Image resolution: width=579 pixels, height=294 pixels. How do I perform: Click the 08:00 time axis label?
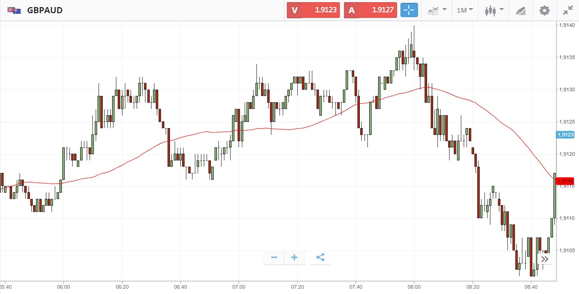[x=414, y=286]
